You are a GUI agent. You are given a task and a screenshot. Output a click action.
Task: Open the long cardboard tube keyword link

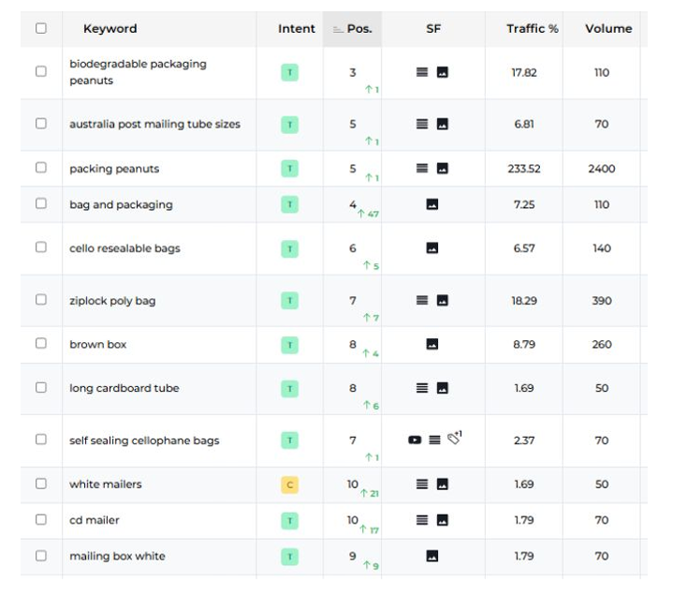[124, 388]
